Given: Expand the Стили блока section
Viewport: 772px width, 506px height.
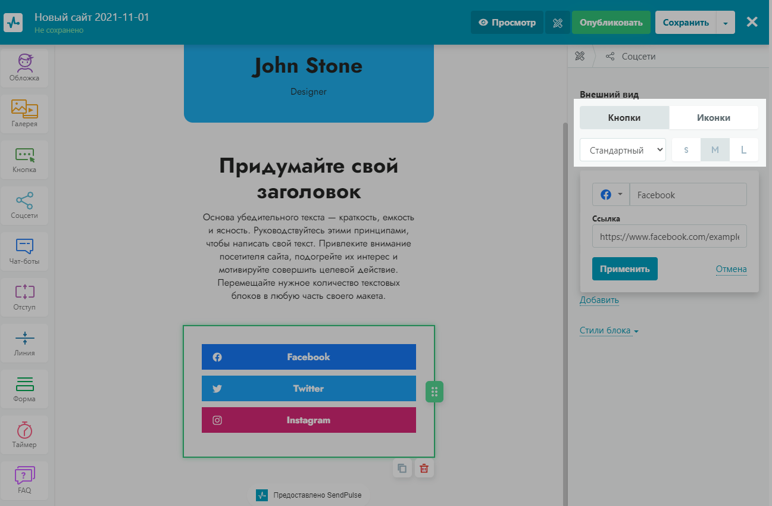Looking at the screenshot, I should pos(609,331).
